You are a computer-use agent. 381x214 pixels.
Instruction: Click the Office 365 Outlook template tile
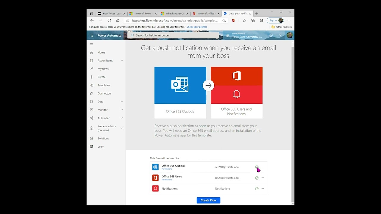pos(180,92)
